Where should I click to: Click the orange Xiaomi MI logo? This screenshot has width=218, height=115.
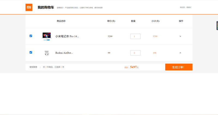tap(29, 7)
